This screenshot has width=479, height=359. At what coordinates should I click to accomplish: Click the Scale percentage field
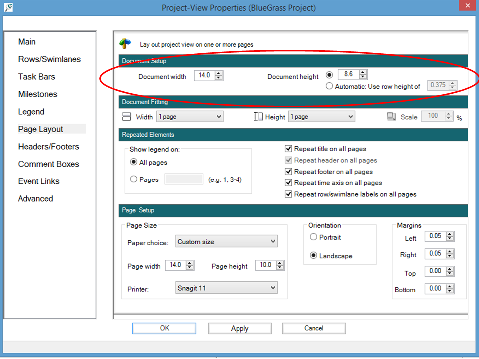coord(433,116)
